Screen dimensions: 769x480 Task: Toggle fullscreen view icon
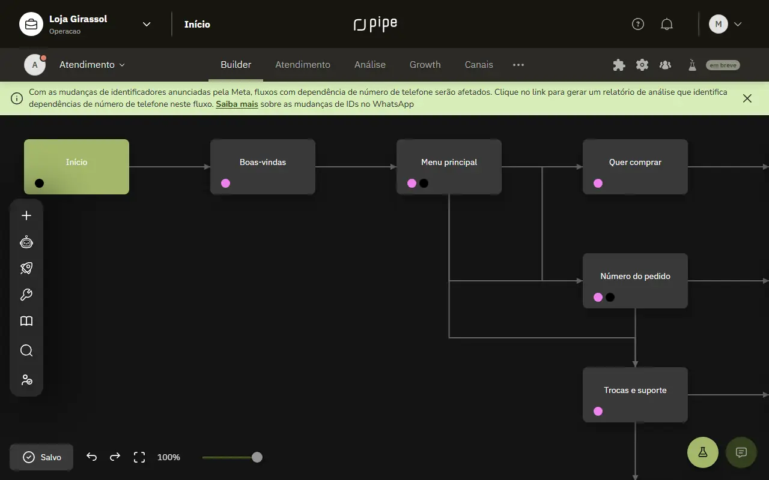139,457
